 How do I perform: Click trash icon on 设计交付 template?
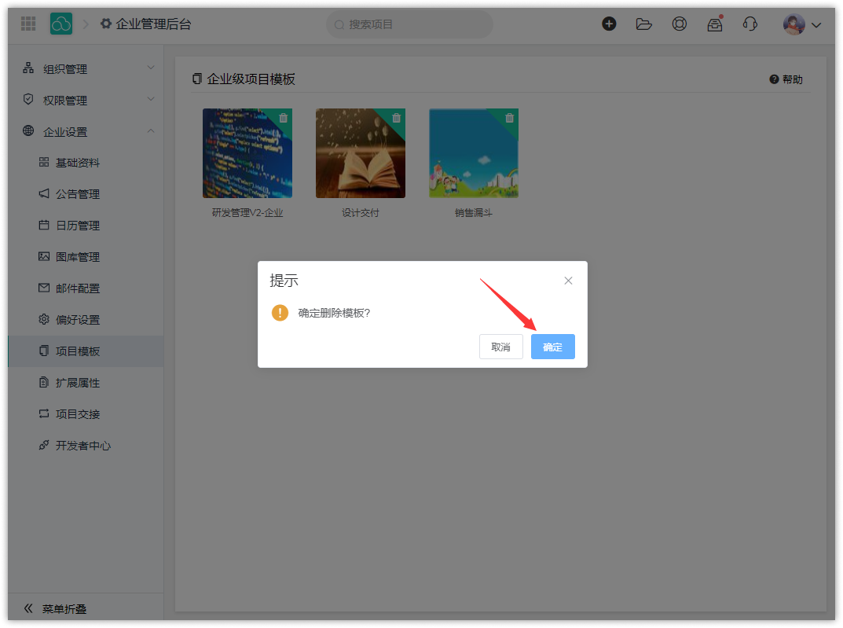[397, 118]
